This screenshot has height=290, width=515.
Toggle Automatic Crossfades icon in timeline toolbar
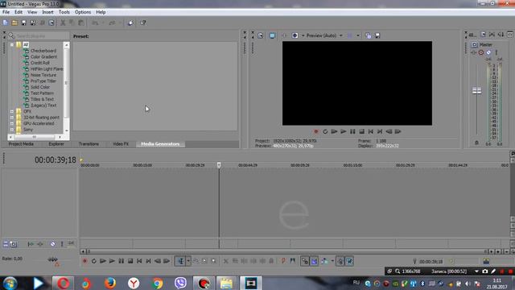(315, 261)
